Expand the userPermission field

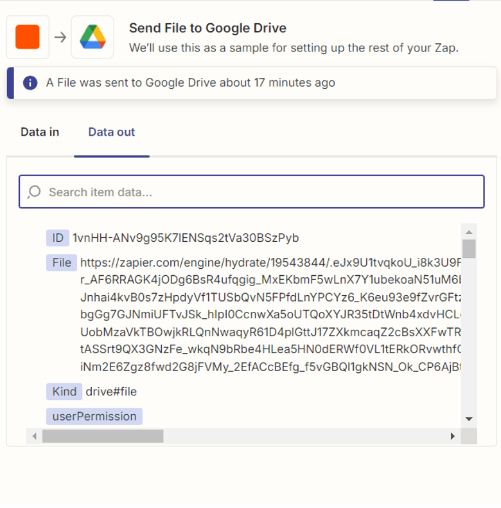pos(94,417)
